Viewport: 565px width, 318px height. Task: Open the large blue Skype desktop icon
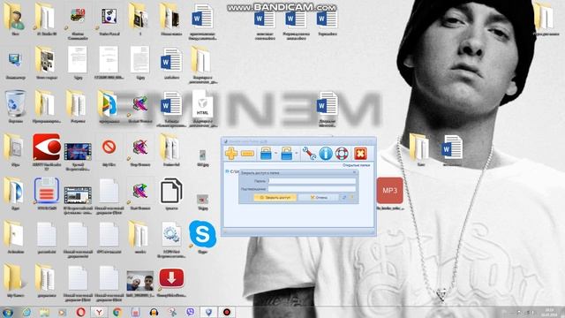[x=202, y=234]
